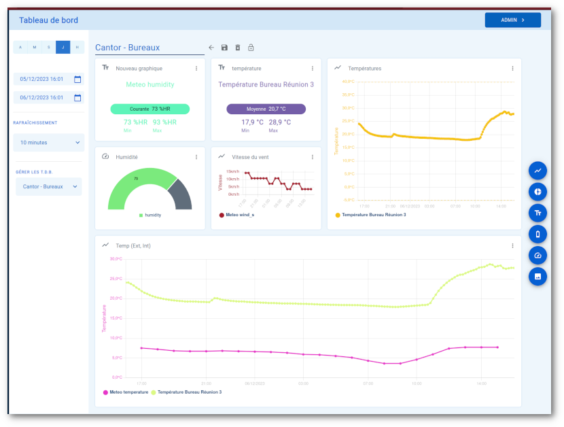Screen dimensions: 564x427
Task: Click the ADMIN button
Action: click(512, 20)
